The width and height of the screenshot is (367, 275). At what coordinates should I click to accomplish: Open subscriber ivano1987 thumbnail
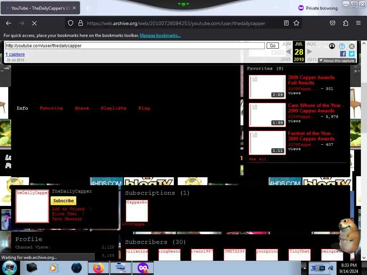click(202, 255)
